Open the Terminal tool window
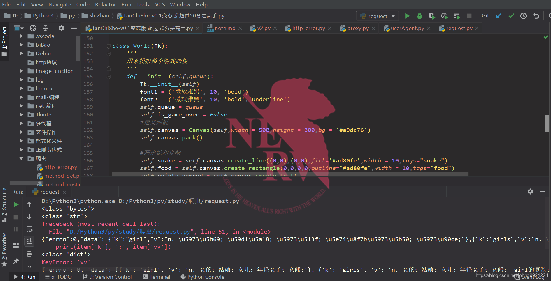 pyautogui.click(x=156, y=277)
